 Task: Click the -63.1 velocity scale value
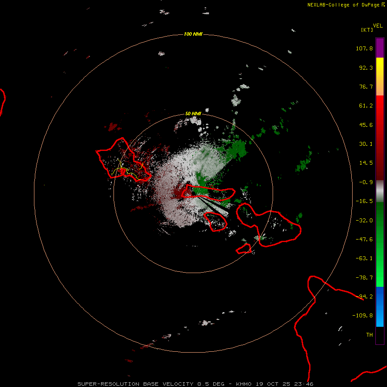[364, 258]
